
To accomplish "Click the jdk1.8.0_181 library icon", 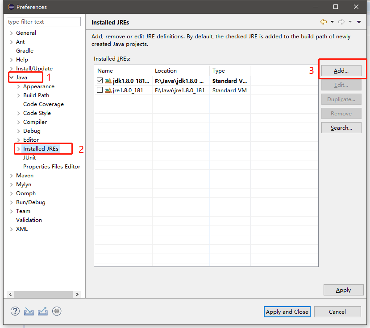I will point(108,81).
